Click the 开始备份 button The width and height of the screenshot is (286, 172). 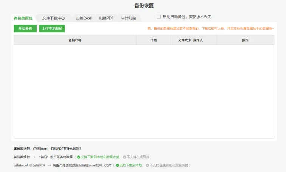25,28
